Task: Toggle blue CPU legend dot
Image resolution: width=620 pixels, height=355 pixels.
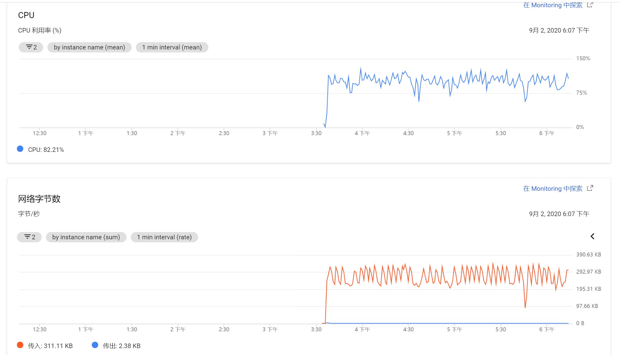Action: tap(20, 149)
